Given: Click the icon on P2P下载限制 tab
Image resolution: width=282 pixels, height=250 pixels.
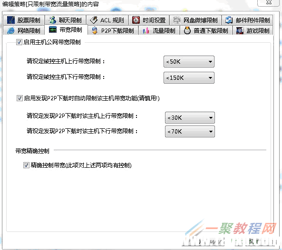Looking at the screenshot, I should 95,30.
